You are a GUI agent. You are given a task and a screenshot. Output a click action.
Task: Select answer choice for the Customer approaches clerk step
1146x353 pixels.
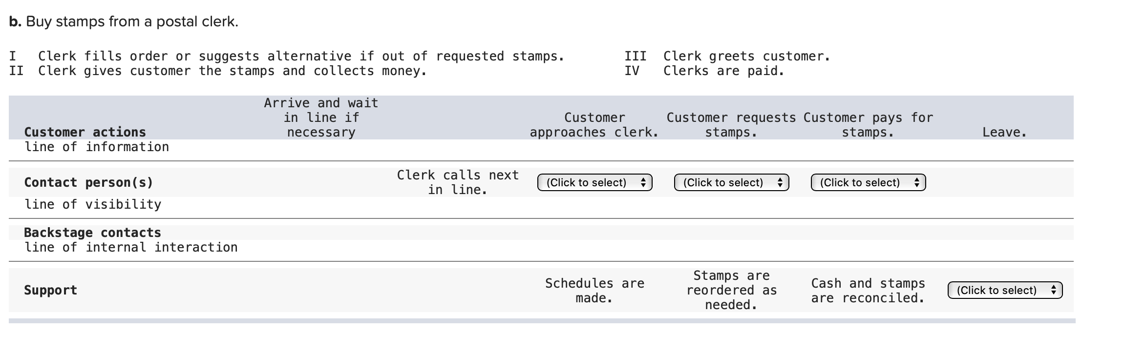[594, 182]
